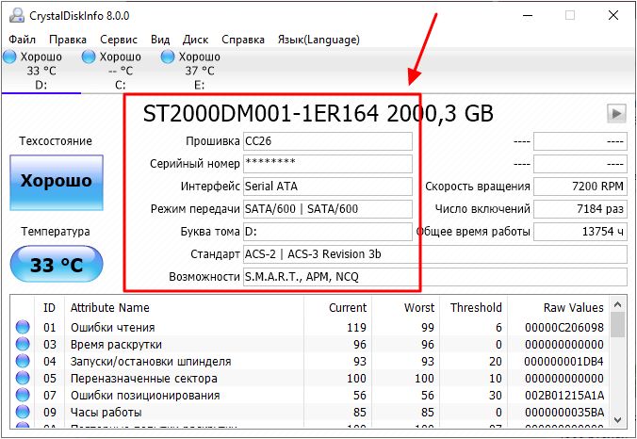Click the Число включений value 7184 раз
This screenshot has width=637, height=439.
point(580,209)
